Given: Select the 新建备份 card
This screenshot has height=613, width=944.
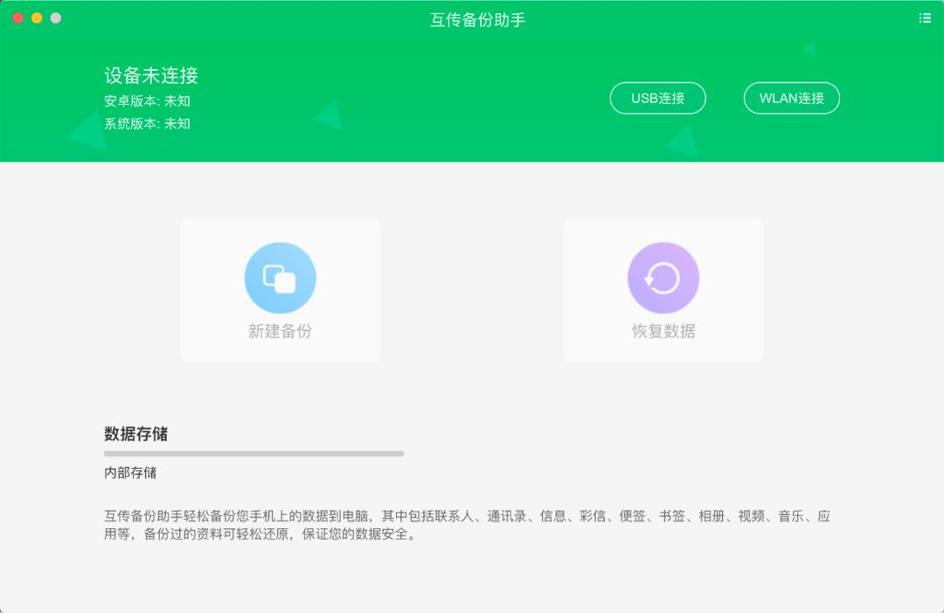Looking at the screenshot, I should pyautogui.click(x=280, y=290).
